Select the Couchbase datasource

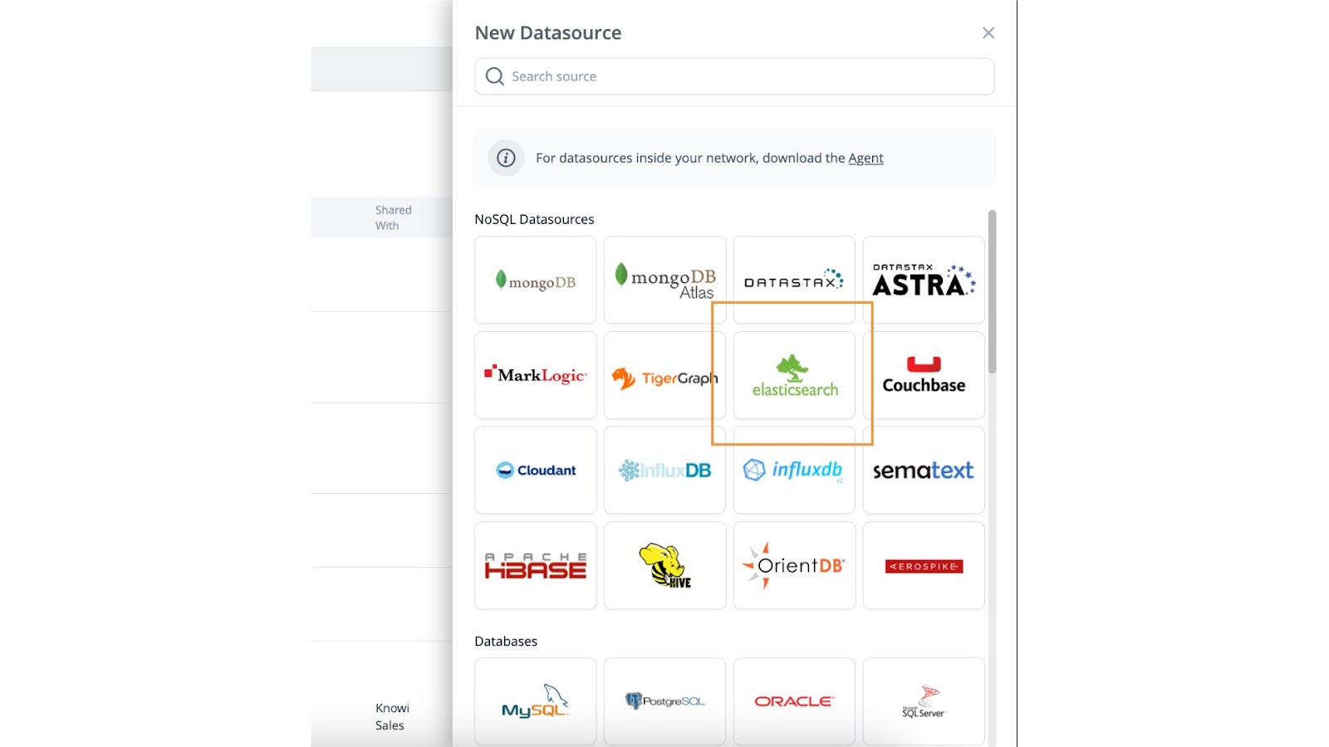[924, 375]
